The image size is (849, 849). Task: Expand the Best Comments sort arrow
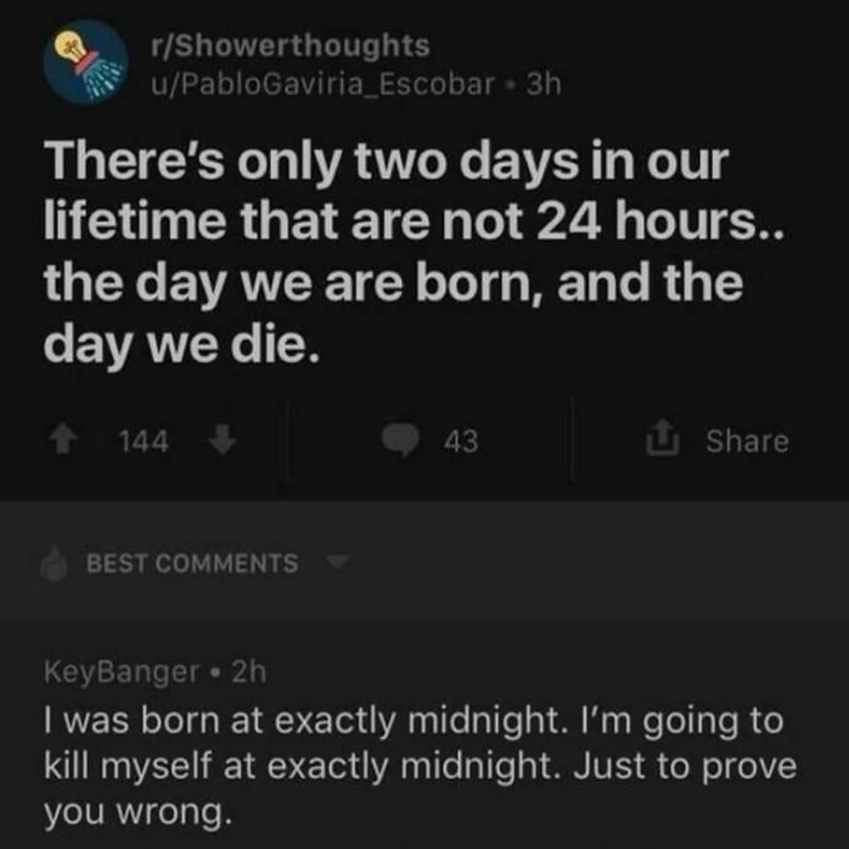point(338,562)
